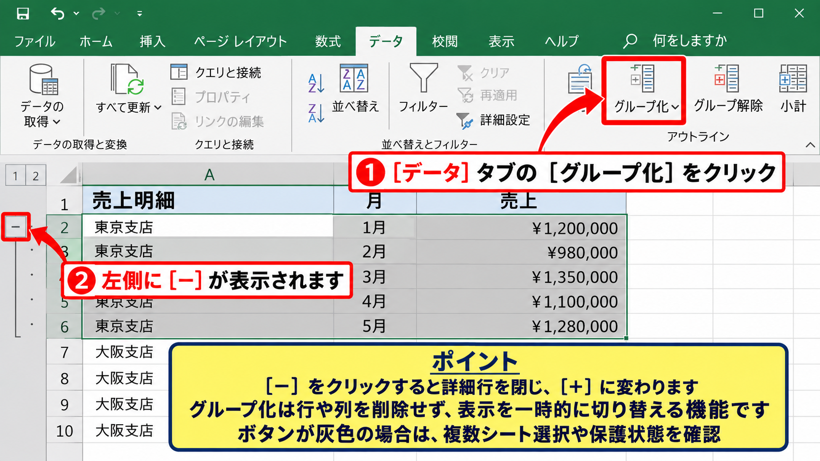Select cell containing 売上明細
Viewport: 820px width, 461px height.
click(x=208, y=200)
